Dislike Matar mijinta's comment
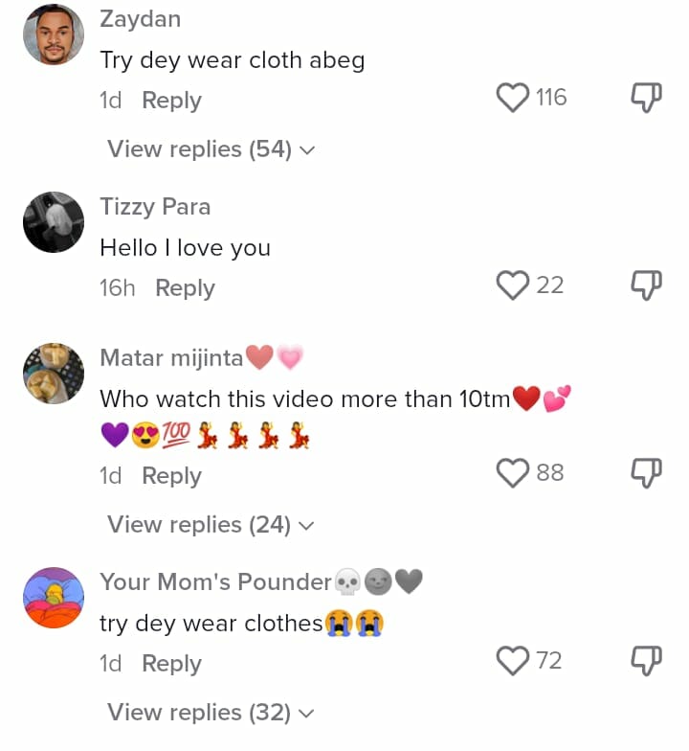The image size is (689, 751). (647, 473)
